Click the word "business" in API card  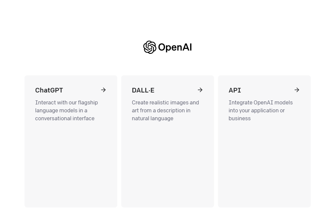(x=240, y=118)
